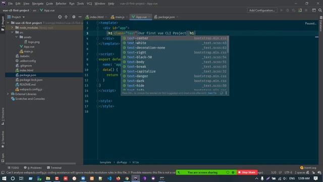Switch to the index.html editor tab
Viewport: 323px width, 182px height.
[x=96, y=17]
